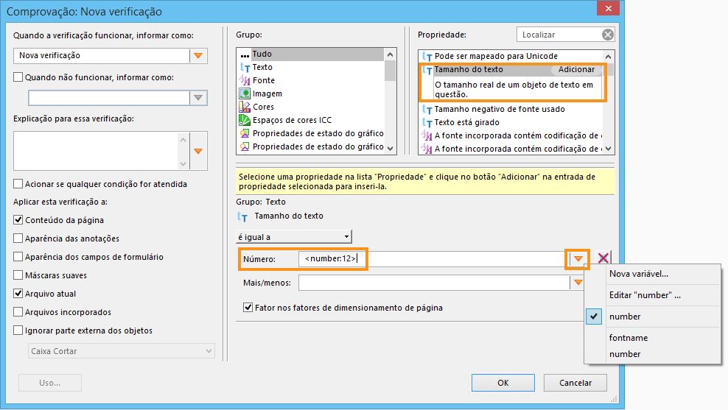
Task: Select the Tudo group entry
Action: pos(310,54)
